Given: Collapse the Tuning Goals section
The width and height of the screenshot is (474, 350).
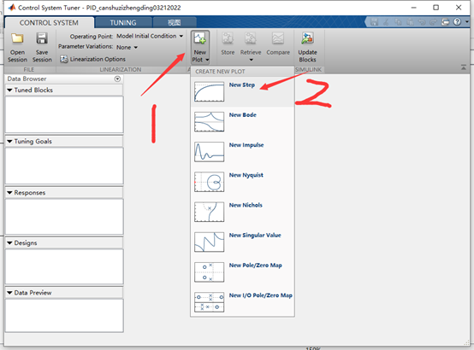Looking at the screenshot, I should [x=9, y=141].
